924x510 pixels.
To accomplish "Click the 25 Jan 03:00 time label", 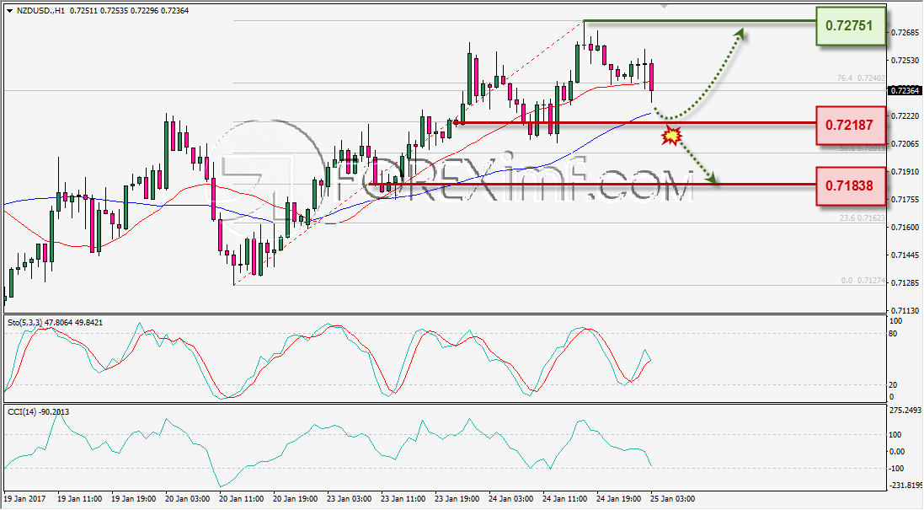I will tap(672, 499).
